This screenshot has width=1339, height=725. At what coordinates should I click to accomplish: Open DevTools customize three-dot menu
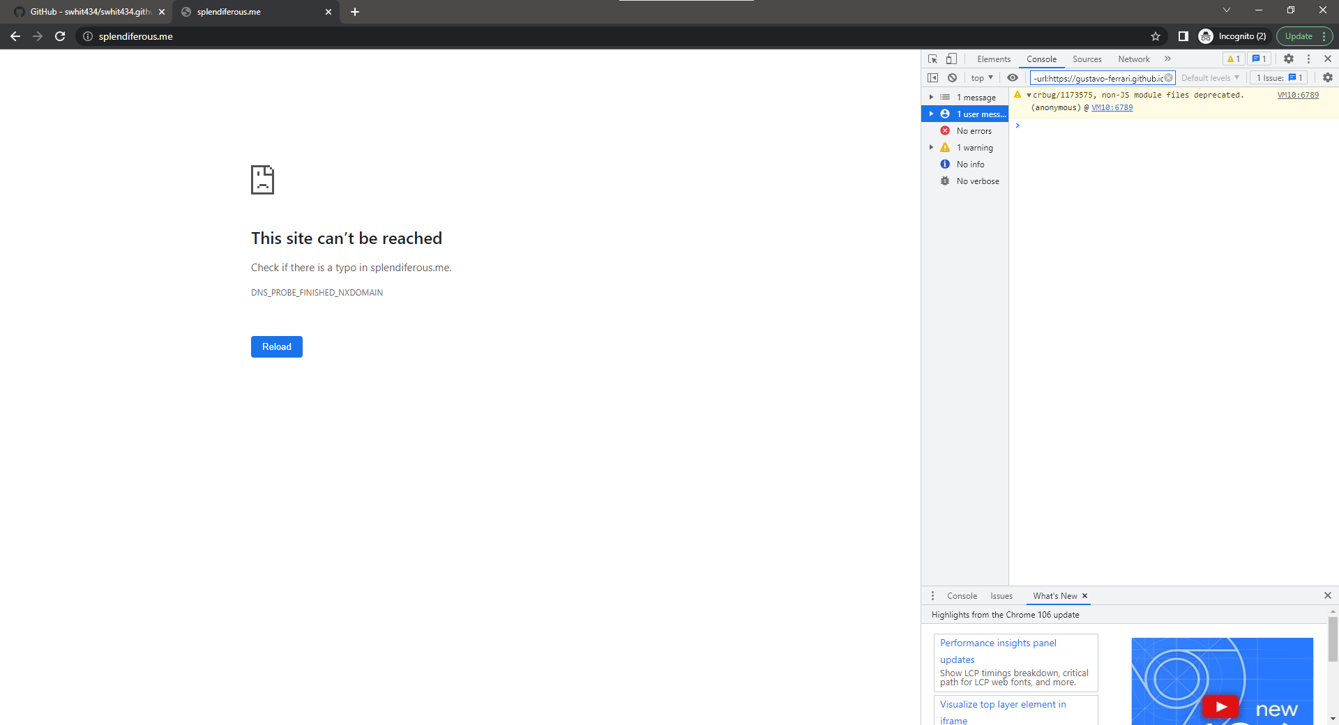(x=1308, y=59)
